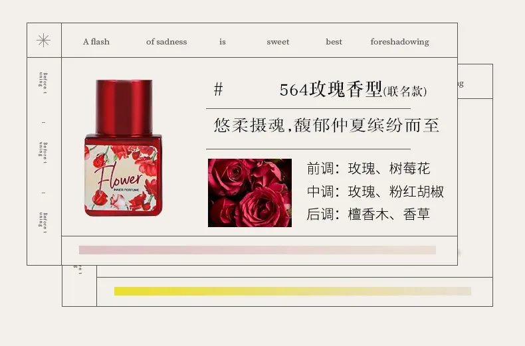The height and width of the screenshot is (346, 525).
Task: Click the 后调 base notes line
Action: click(x=368, y=214)
